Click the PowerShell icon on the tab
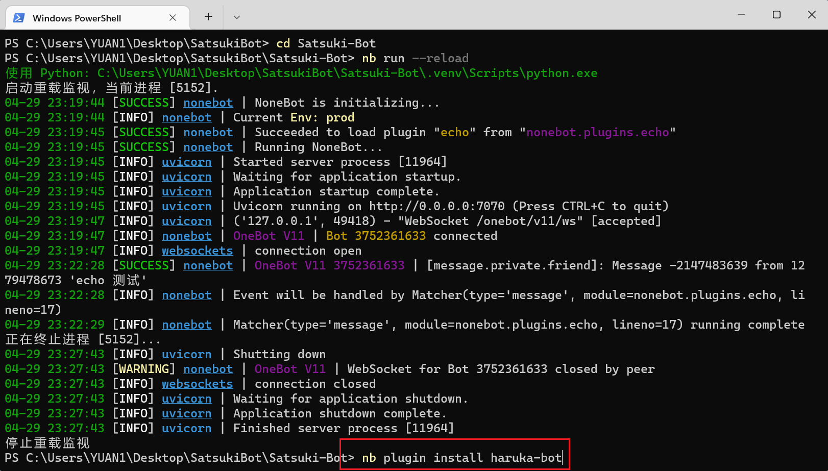Screen dimensions: 828x471 click(x=19, y=18)
